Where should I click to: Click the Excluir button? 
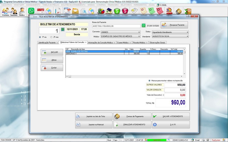click(52, 68)
